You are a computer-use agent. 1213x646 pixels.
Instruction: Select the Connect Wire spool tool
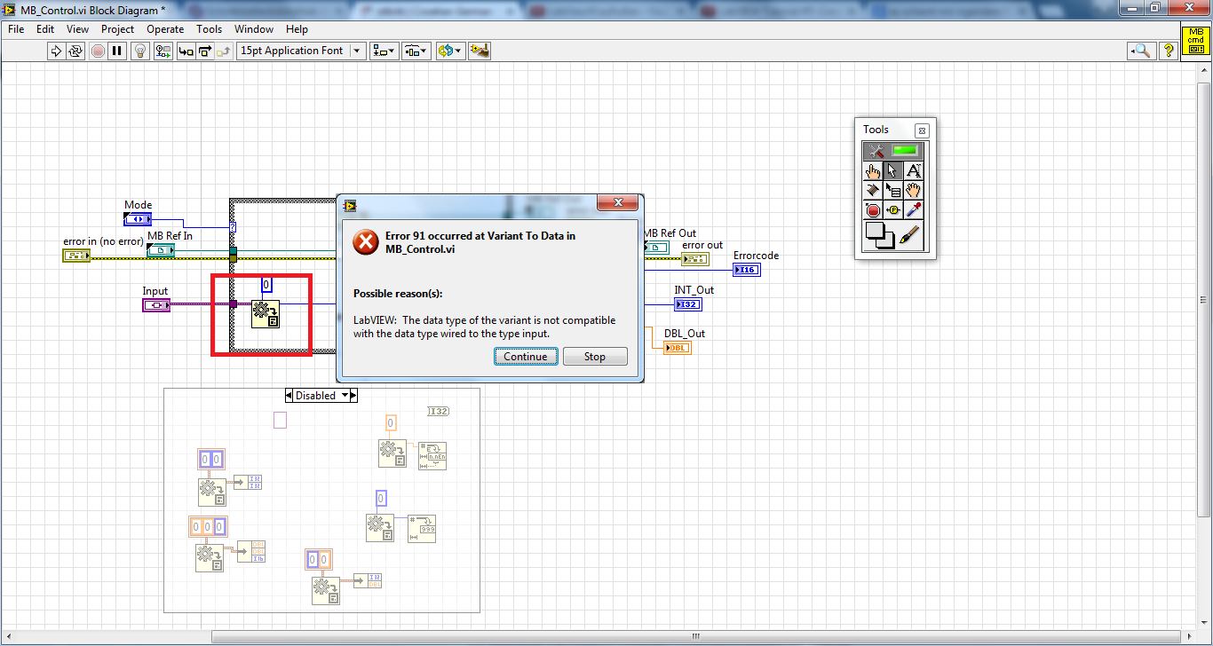click(x=873, y=191)
